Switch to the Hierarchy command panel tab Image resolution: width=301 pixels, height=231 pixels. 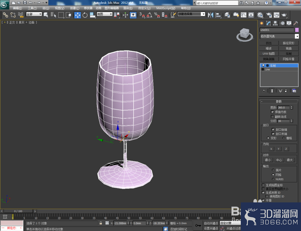click(275, 23)
